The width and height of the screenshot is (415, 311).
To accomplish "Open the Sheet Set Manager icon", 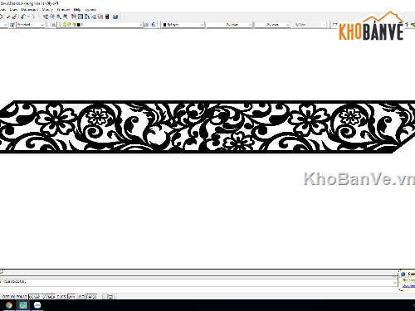I will [x=94, y=17].
